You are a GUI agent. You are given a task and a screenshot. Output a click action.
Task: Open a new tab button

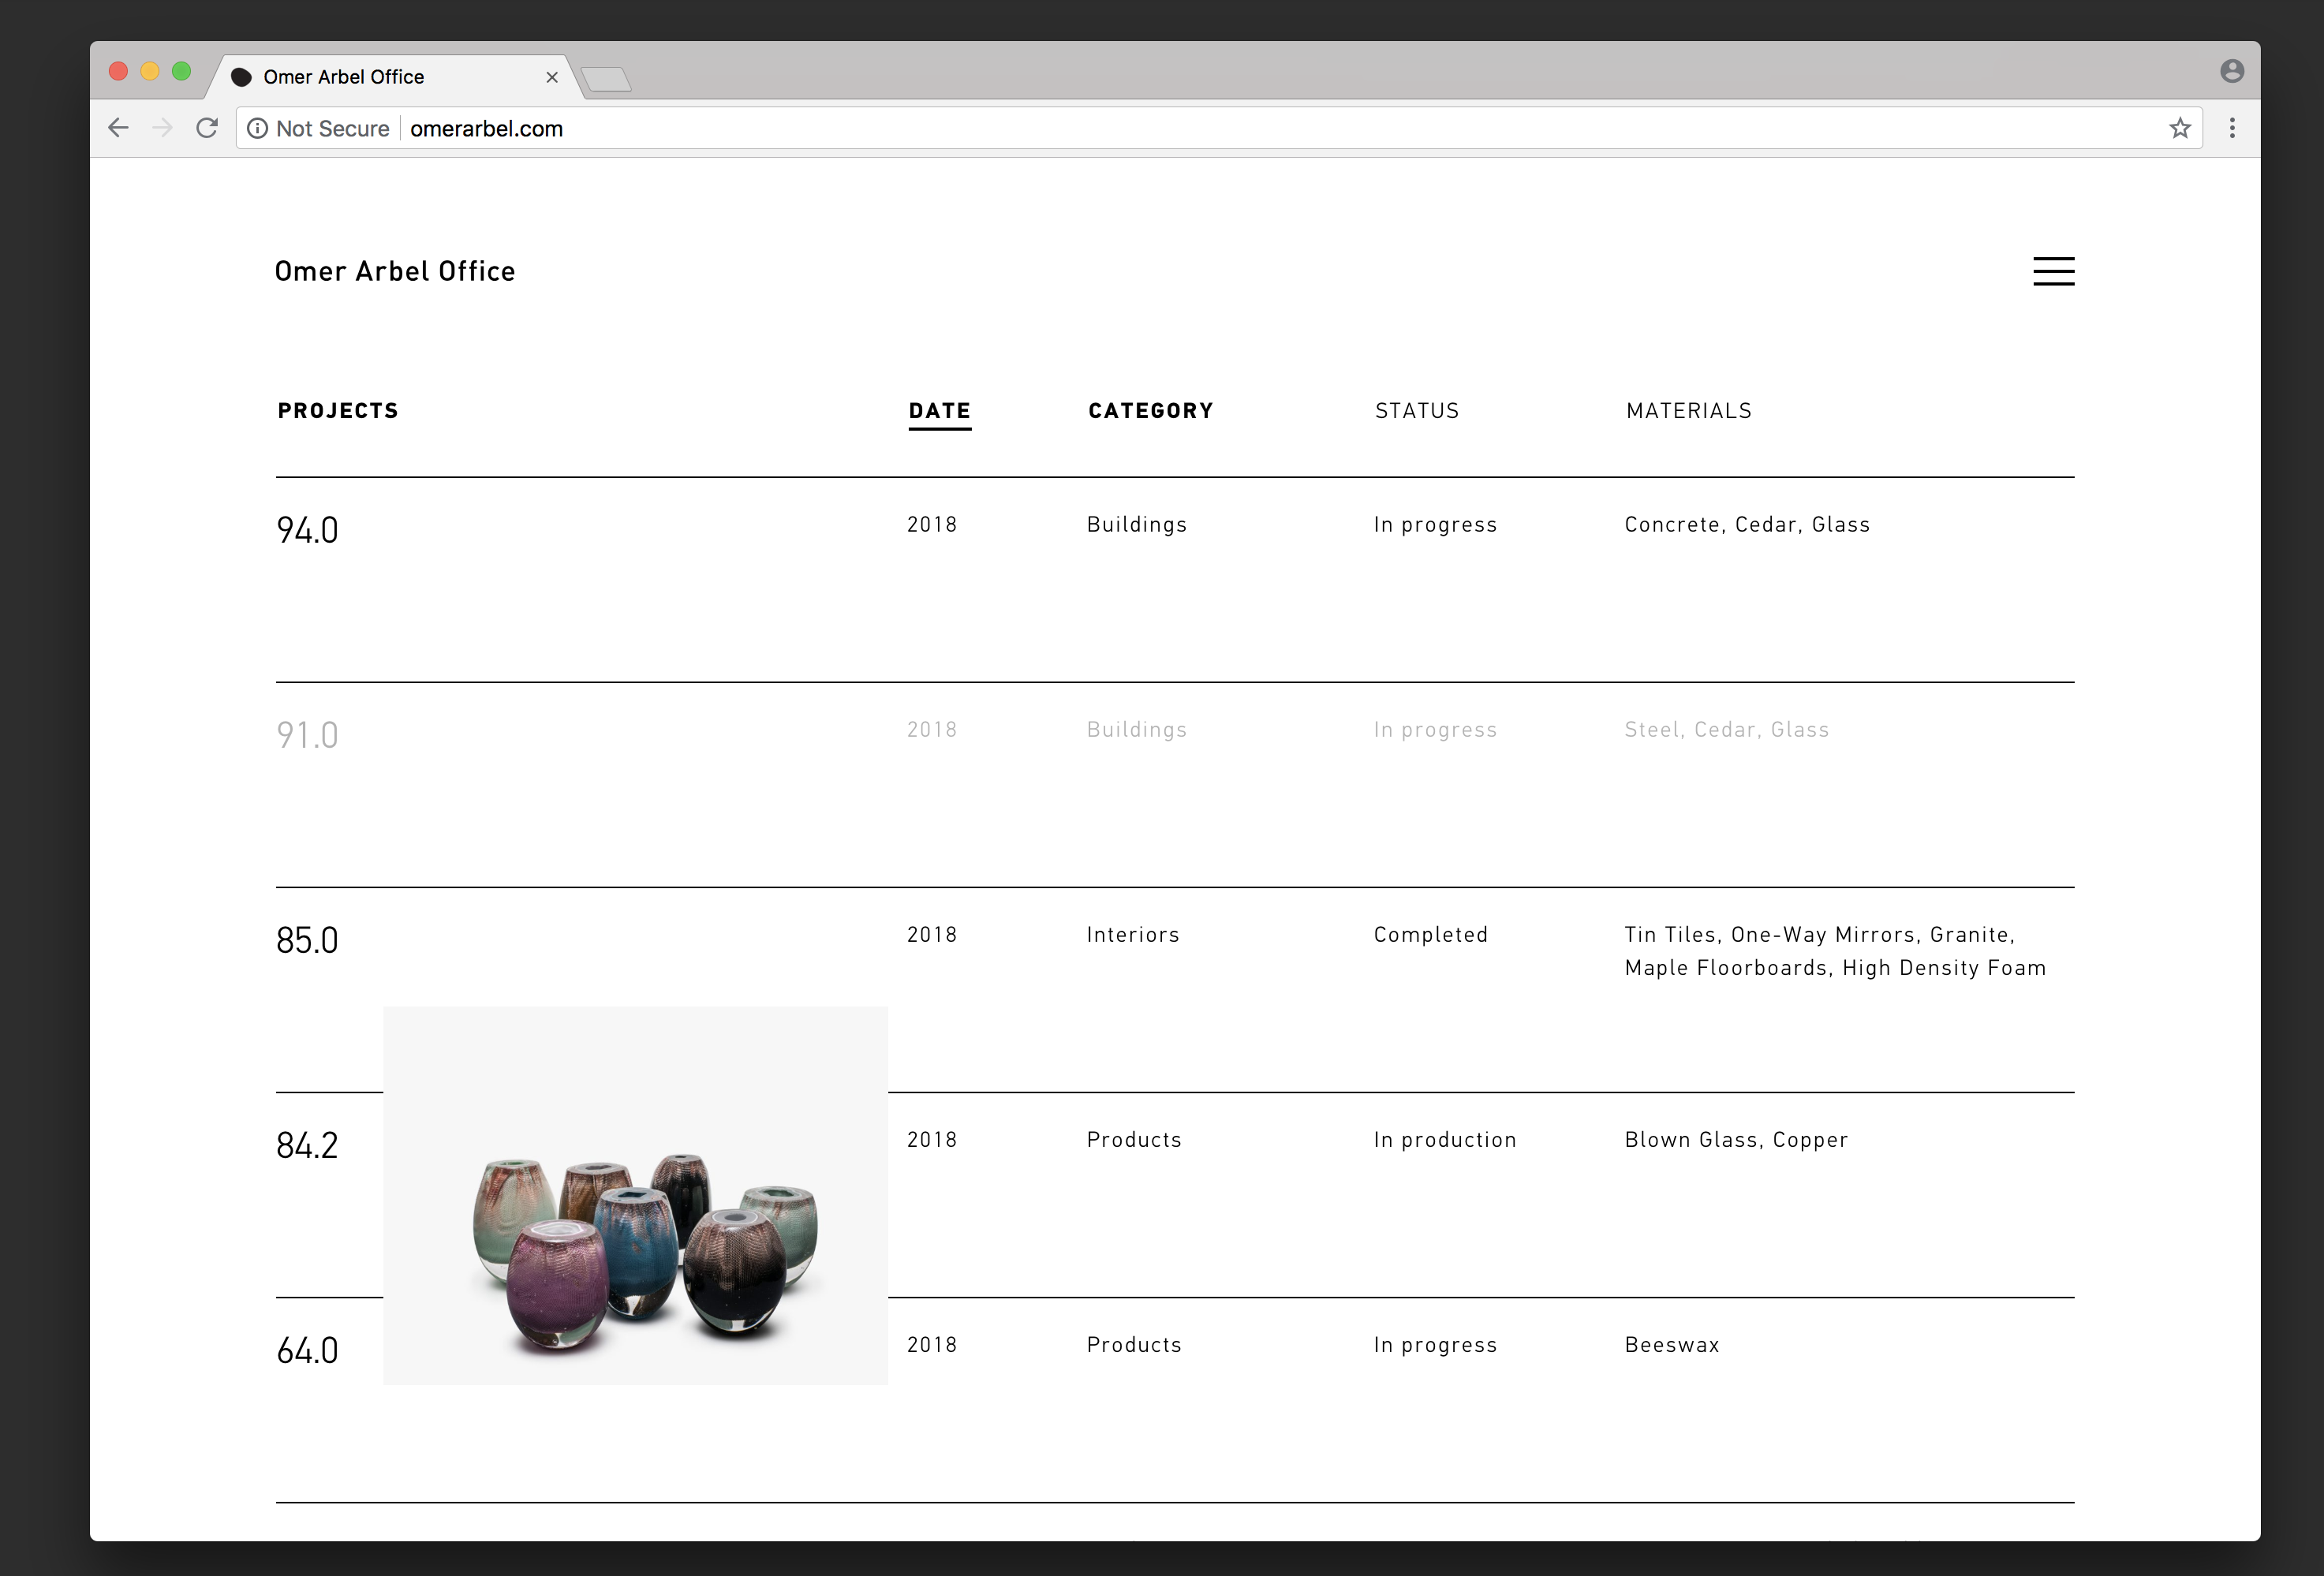pos(606,79)
